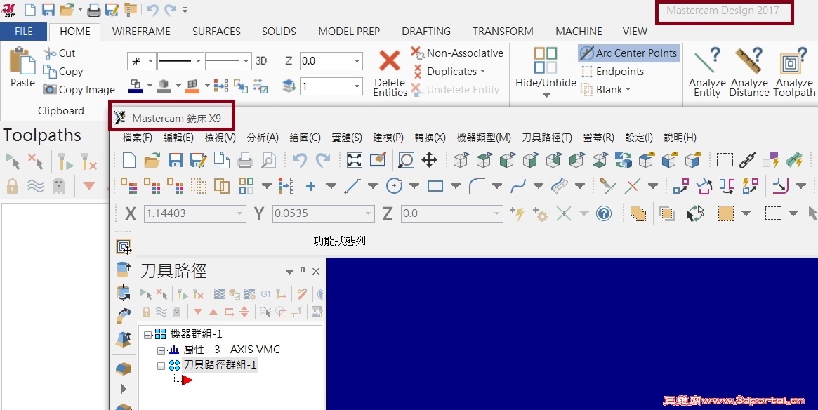Open the MACHINE ribbon tab
Viewport: 818px width, 410px height.
click(579, 32)
